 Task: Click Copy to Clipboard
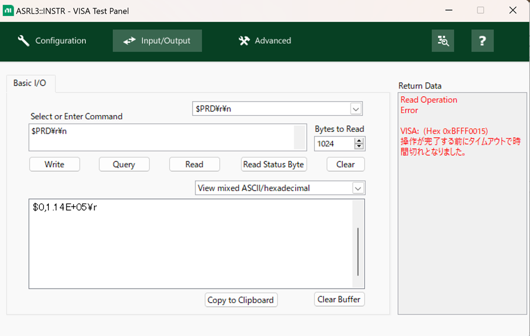coord(241,300)
